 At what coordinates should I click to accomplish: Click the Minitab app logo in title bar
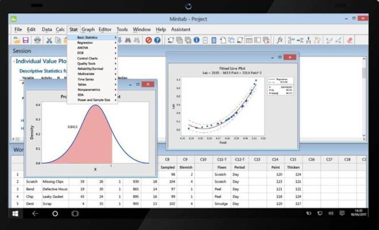(x=14, y=19)
